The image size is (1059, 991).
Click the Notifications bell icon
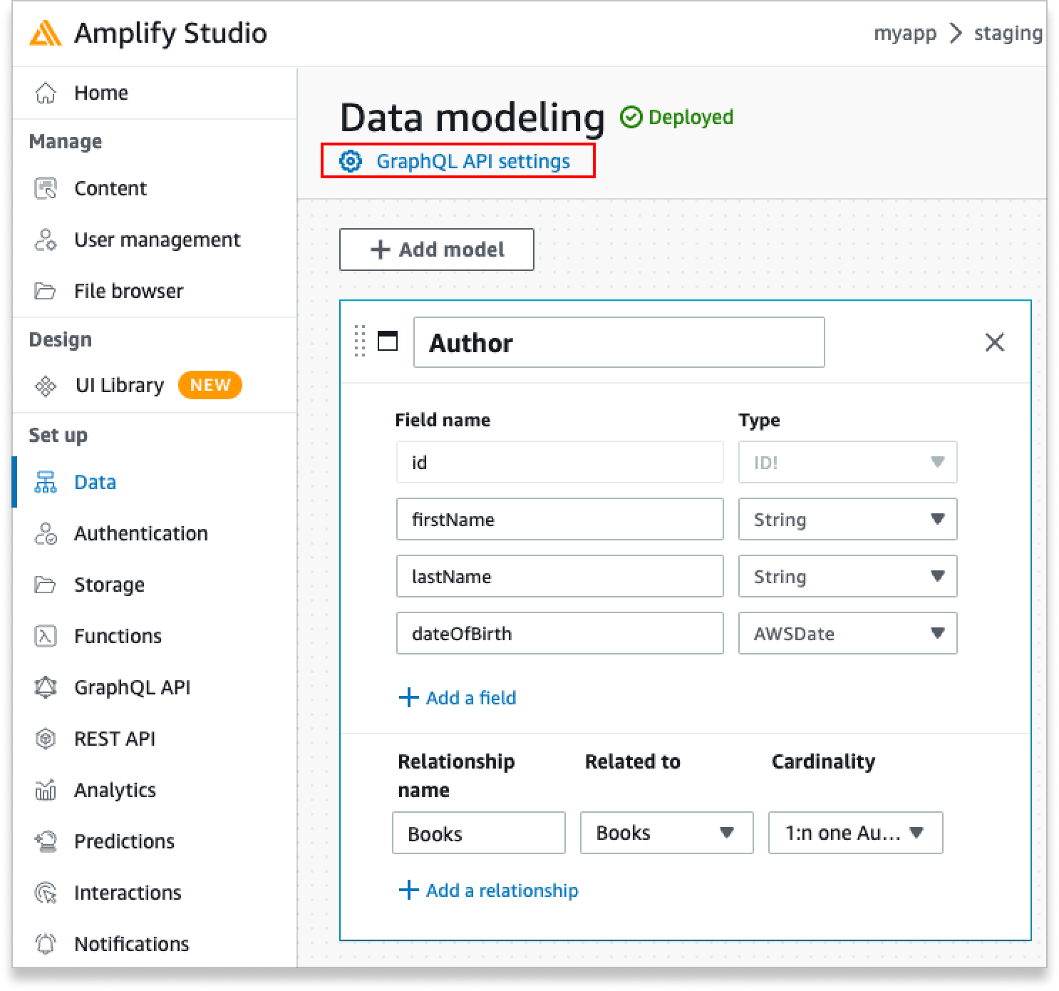46,943
